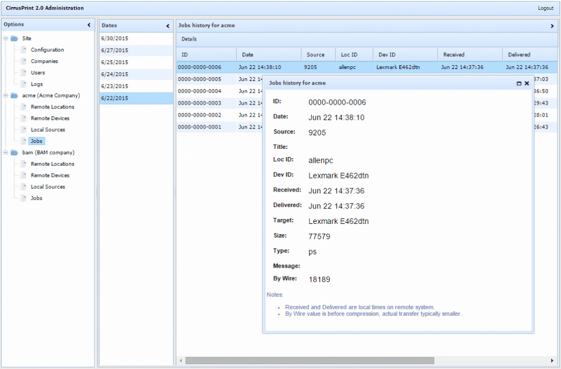Select the acme company folder icon

14,95
